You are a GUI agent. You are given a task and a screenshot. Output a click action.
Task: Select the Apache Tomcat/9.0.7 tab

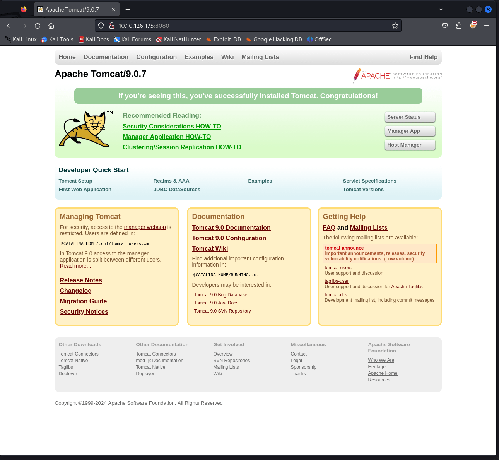pyautogui.click(x=77, y=9)
